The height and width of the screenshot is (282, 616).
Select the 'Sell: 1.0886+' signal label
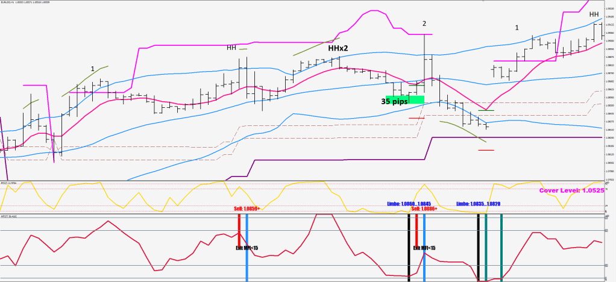click(424, 208)
